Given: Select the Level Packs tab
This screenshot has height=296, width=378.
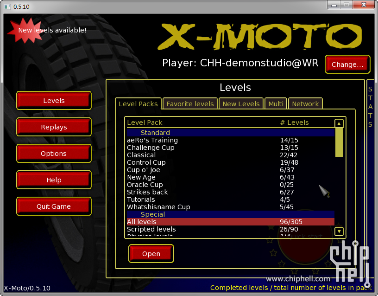Looking at the screenshot, I should pos(138,104).
